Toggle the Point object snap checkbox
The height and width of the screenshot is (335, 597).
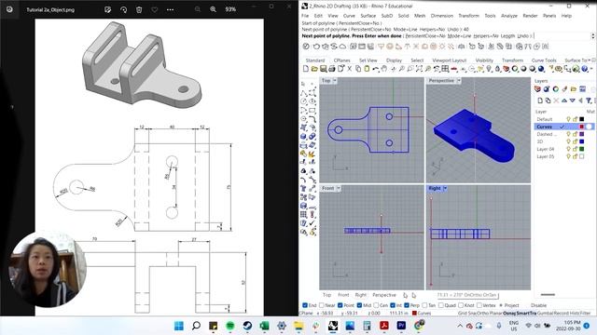[340, 305]
